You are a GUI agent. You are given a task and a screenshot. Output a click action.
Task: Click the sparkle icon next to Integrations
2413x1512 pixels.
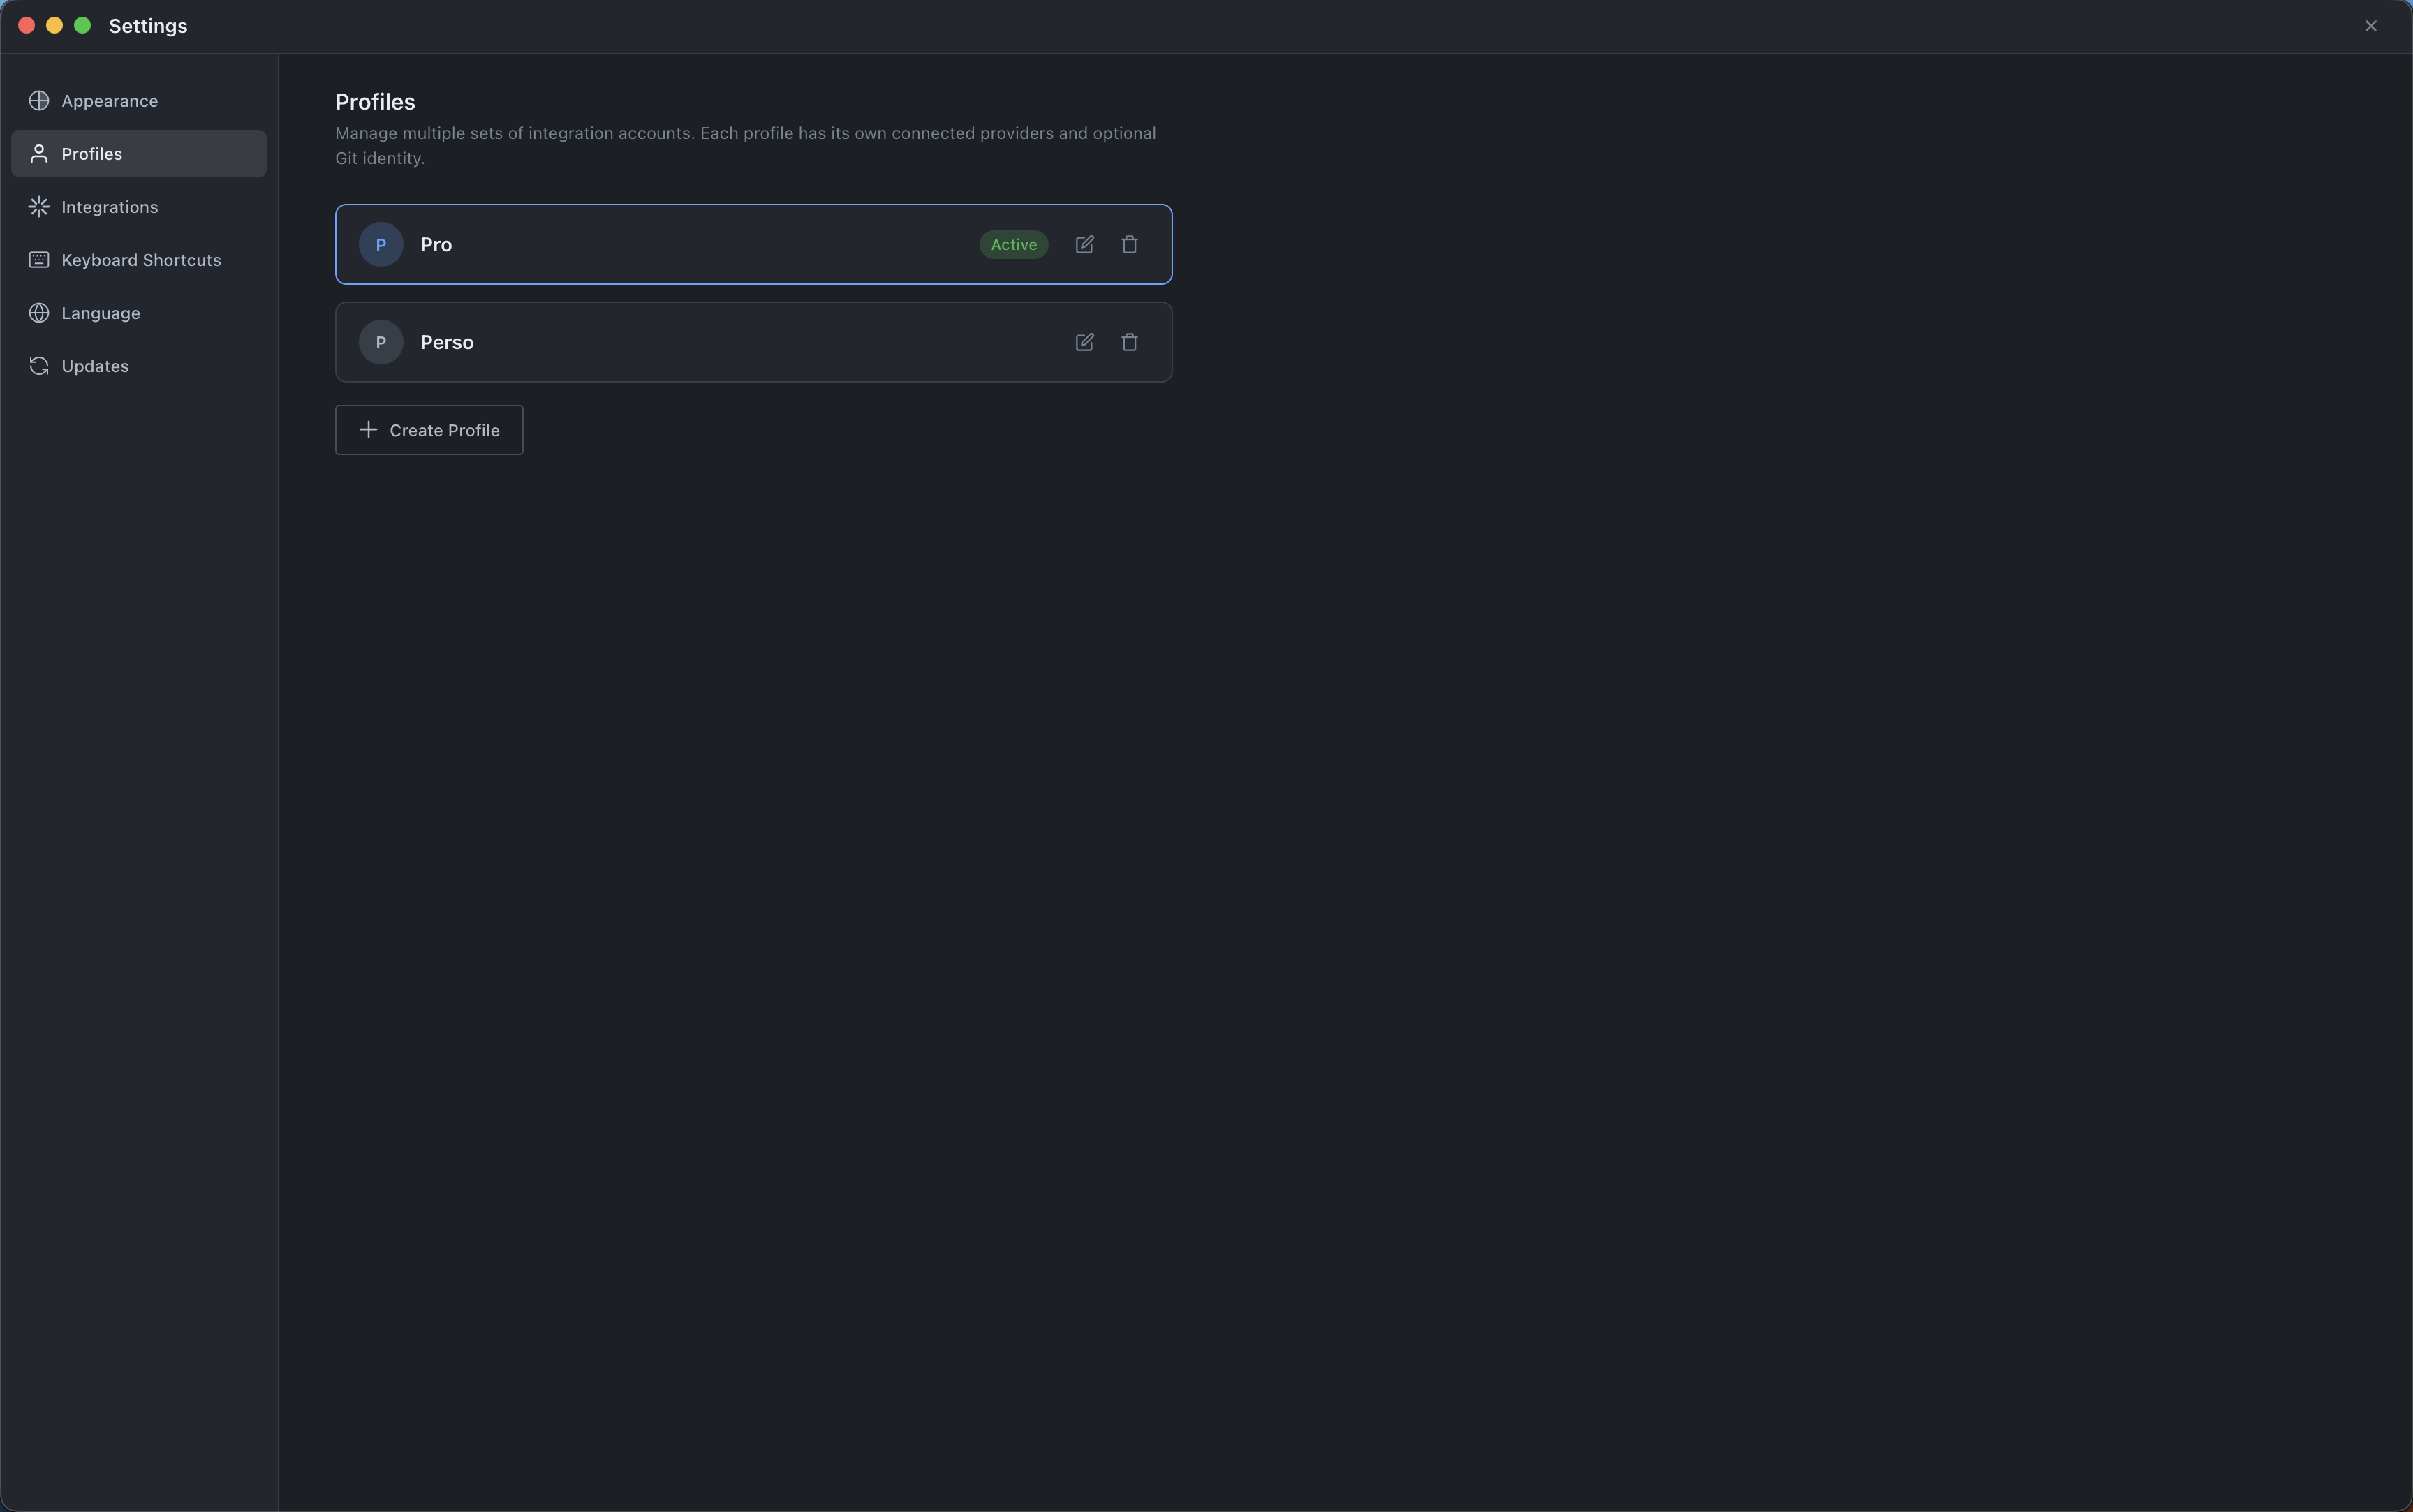pyautogui.click(x=38, y=206)
